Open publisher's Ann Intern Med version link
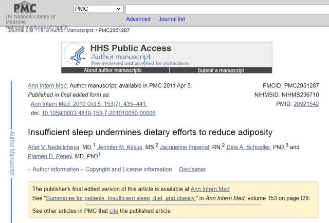This screenshot has width=329, height=223. [210, 189]
